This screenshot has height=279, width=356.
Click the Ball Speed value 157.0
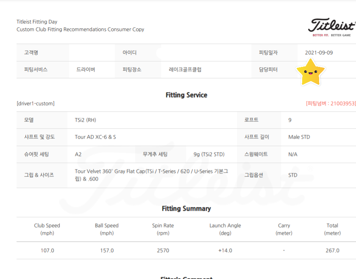click(x=107, y=251)
